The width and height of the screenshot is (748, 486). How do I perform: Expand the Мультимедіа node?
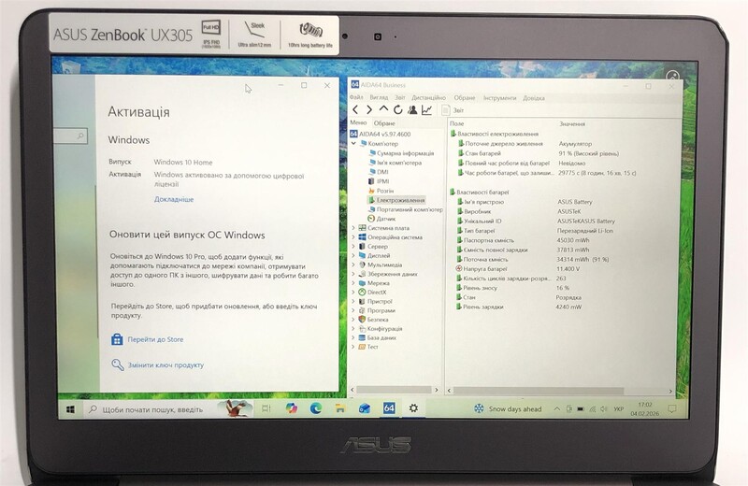[x=353, y=264]
